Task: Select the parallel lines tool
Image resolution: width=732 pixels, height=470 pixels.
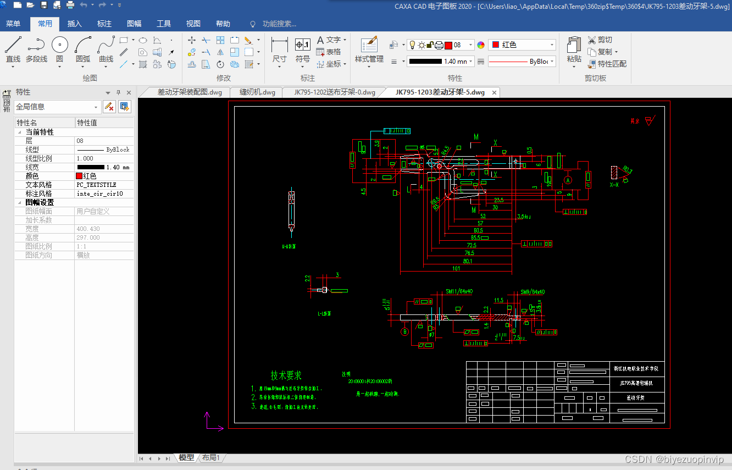Action: 124,52
